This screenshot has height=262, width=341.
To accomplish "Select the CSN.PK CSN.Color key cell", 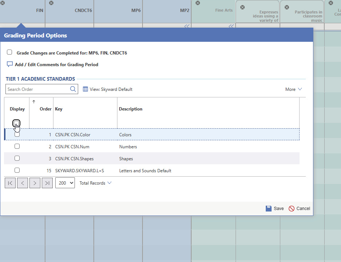I will [73, 134].
